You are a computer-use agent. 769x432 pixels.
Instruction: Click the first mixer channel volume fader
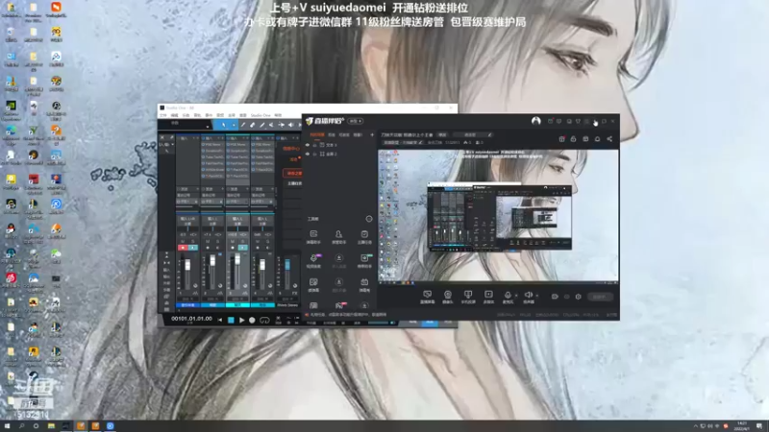(x=187, y=265)
